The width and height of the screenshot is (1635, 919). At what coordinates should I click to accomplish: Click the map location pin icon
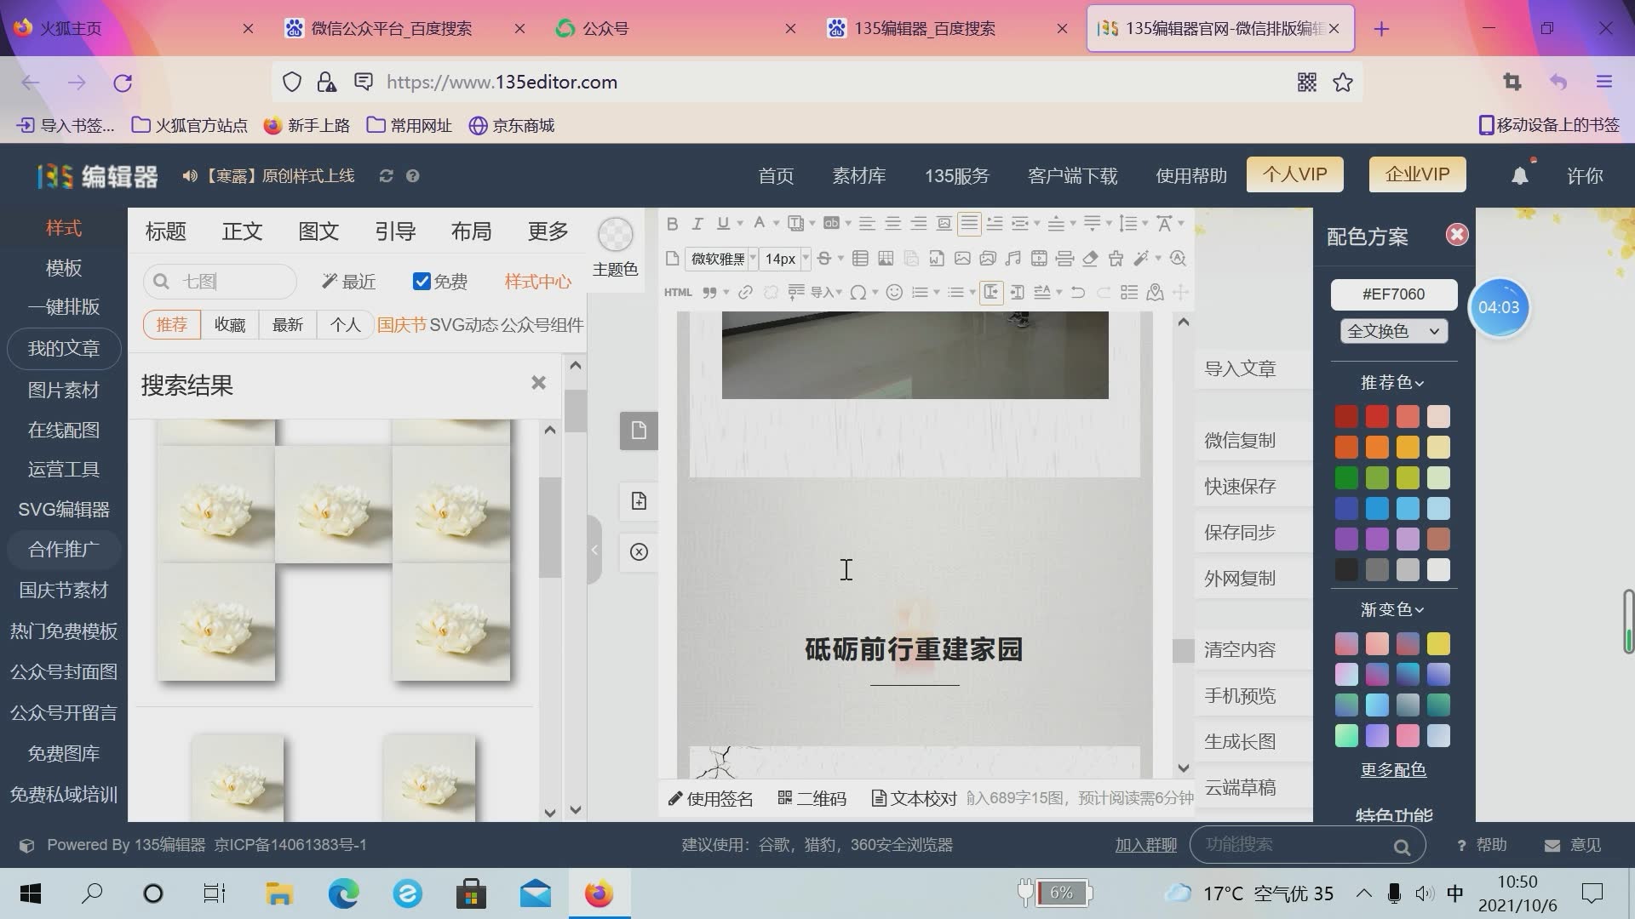(x=1155, y=293)
